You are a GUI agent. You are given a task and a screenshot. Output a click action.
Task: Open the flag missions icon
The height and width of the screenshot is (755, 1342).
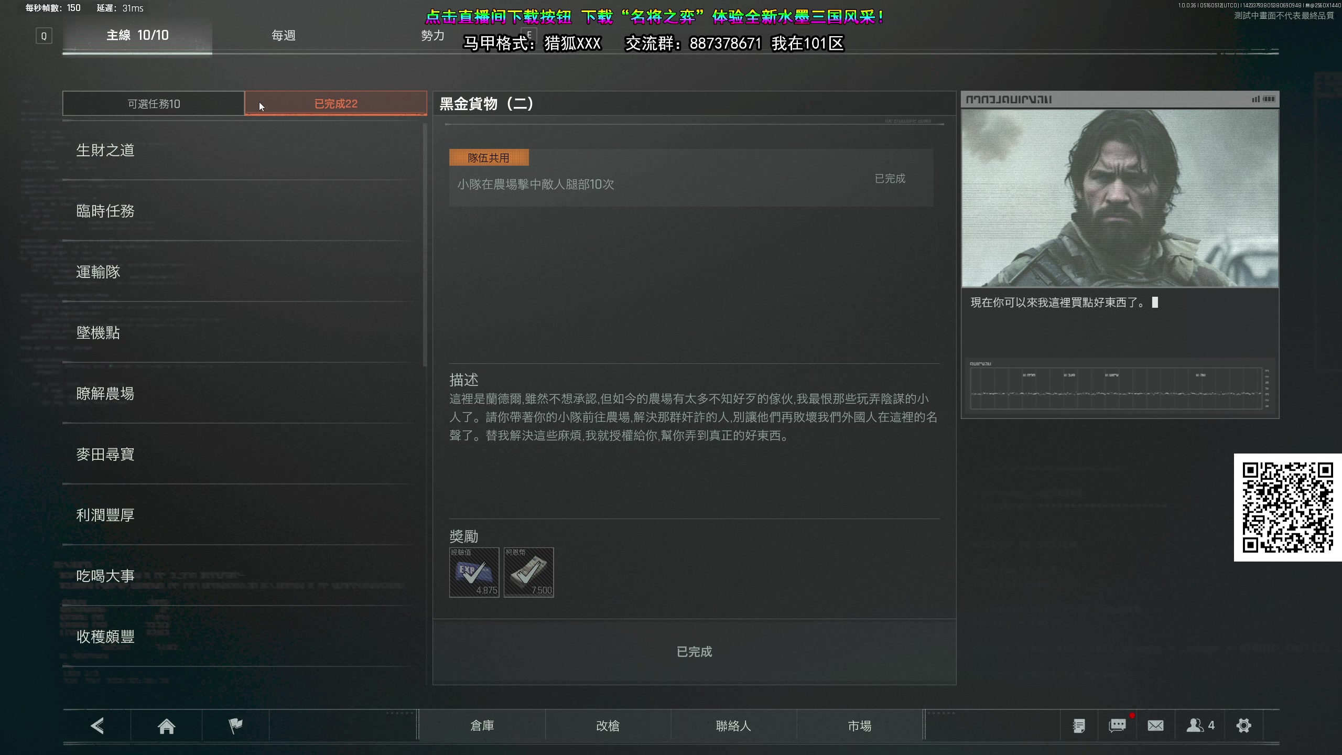235,726
